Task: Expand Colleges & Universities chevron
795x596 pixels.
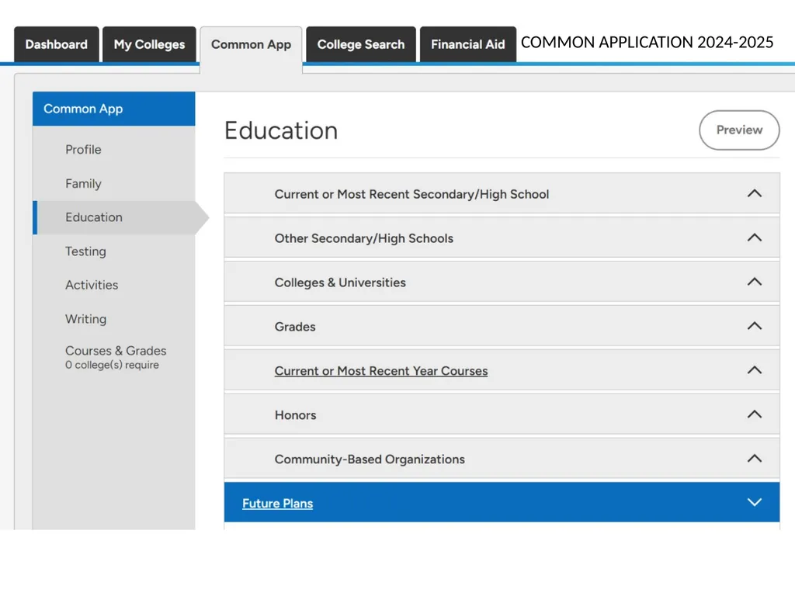Action: (754, 282)
